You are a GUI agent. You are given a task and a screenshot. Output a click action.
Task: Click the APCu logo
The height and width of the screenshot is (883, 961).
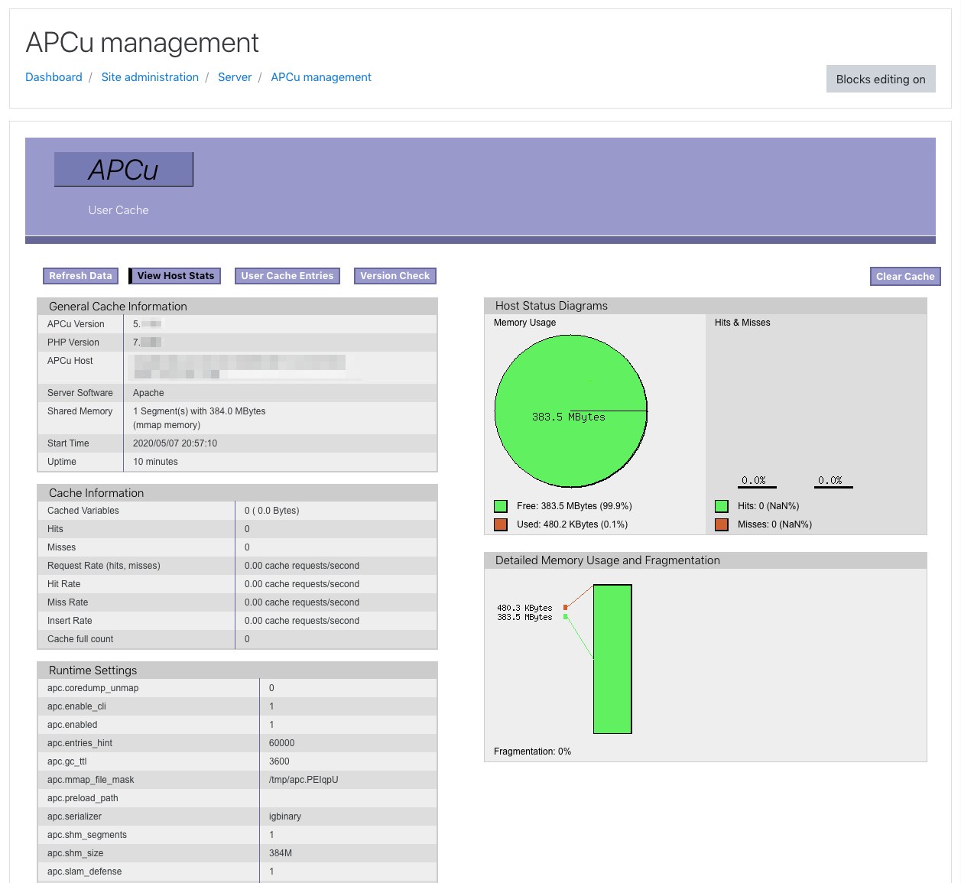click(x=123, y=169)
